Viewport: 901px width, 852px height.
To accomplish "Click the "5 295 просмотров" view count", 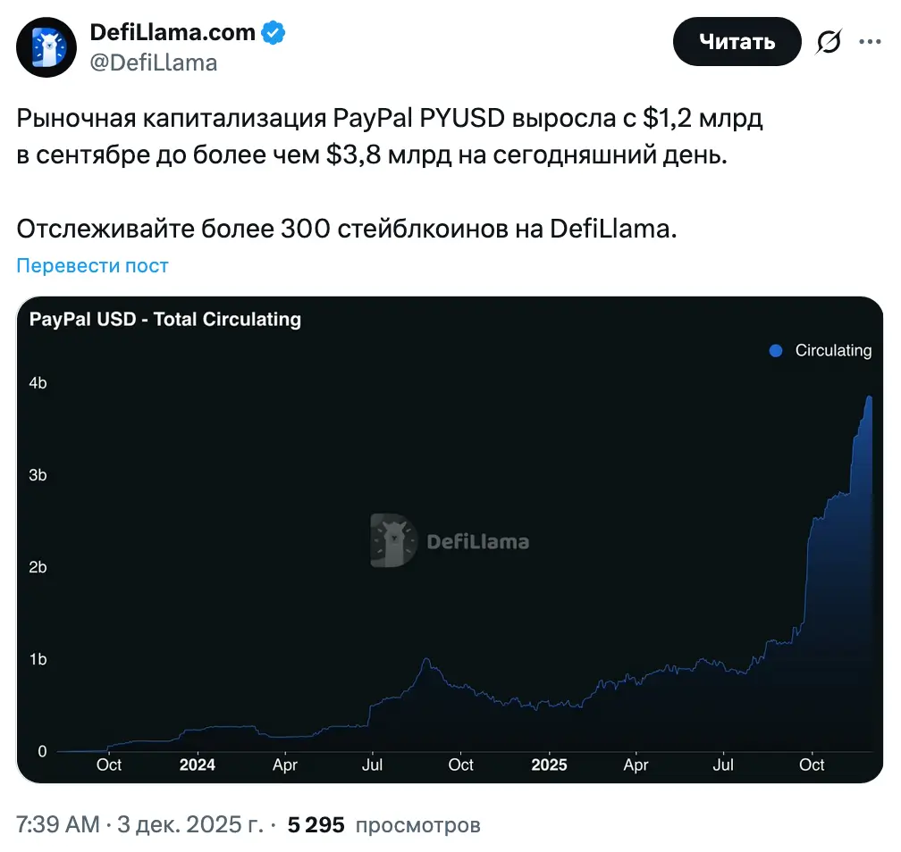I will [383, 825].
